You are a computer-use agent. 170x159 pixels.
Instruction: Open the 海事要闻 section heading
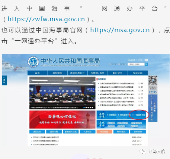point(102,79)
